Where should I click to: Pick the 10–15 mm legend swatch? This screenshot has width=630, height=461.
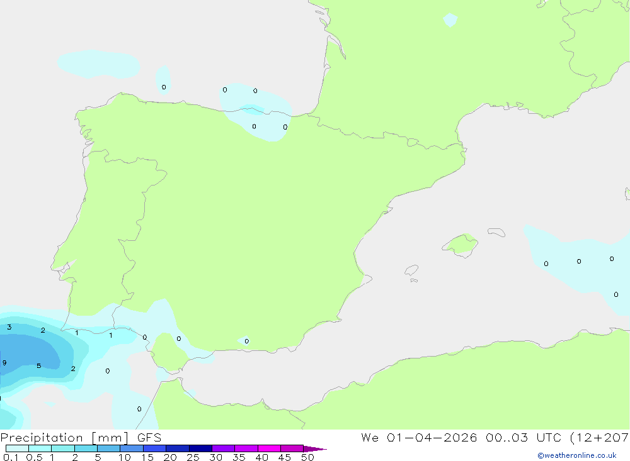pyautogui.click(x=132, y=448)
